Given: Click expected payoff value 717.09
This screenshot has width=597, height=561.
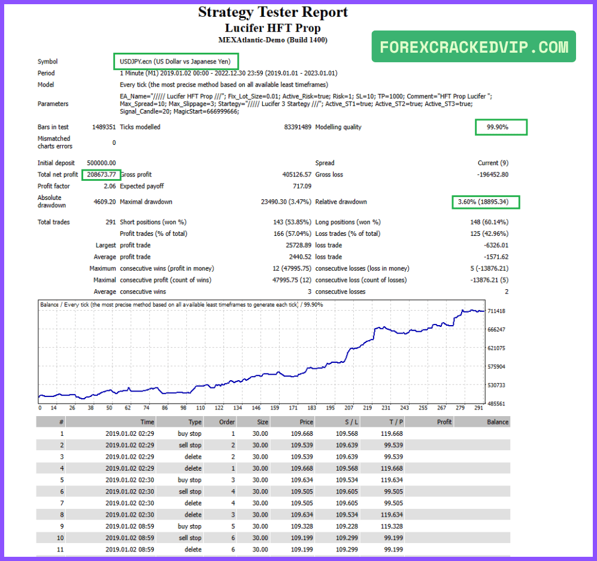Looking at the screenshot, I should point(302,186).
